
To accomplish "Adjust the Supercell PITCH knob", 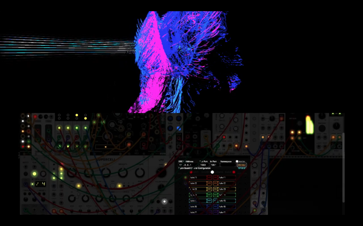I will click(x=106, y=172).
